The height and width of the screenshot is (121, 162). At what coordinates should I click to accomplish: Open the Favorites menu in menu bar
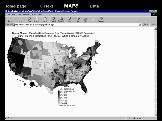pos(26,14)
